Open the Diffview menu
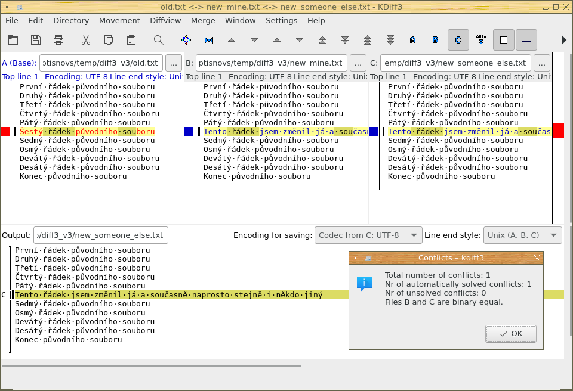 point(165,20)
